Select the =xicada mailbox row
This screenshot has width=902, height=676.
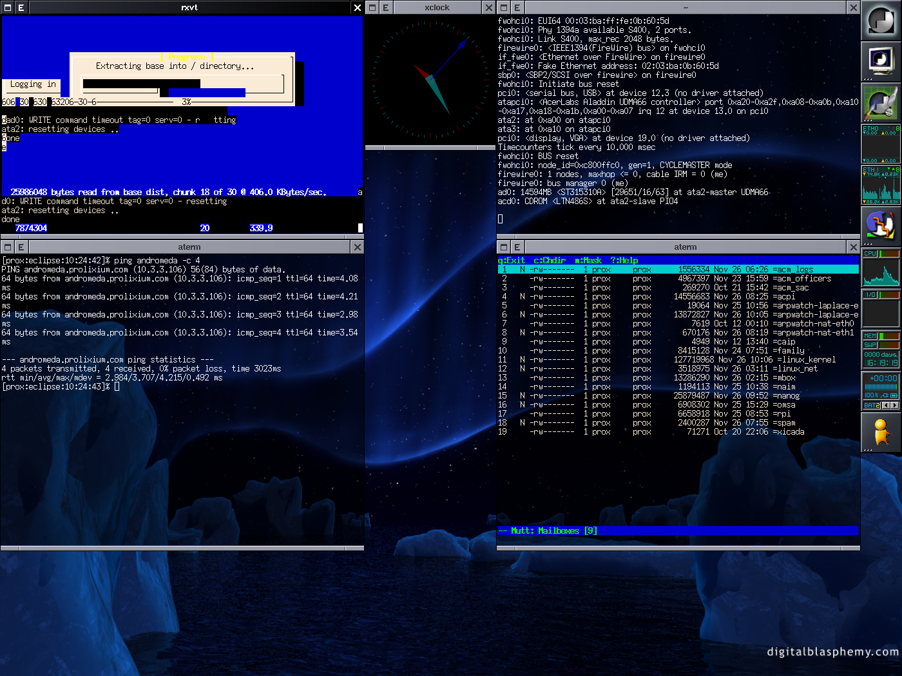click(678, 432)
